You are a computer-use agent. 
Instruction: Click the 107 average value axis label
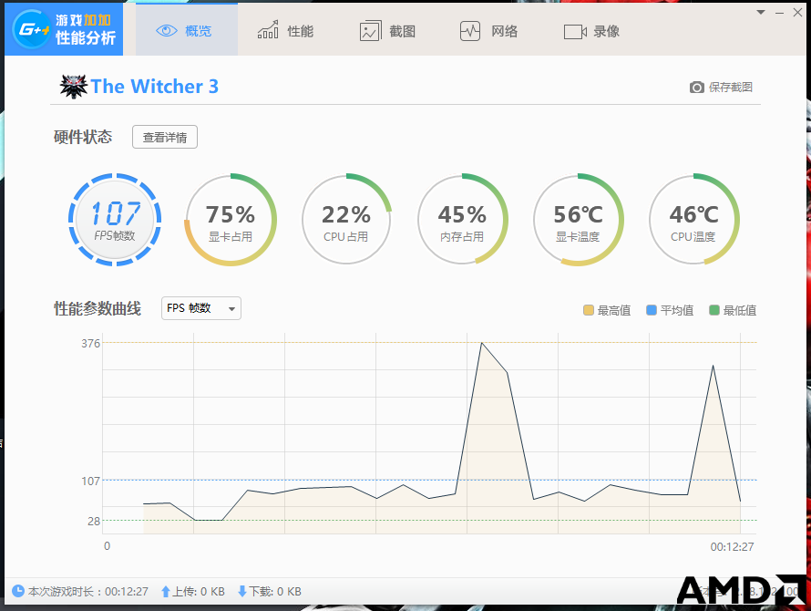pos(90,481)
